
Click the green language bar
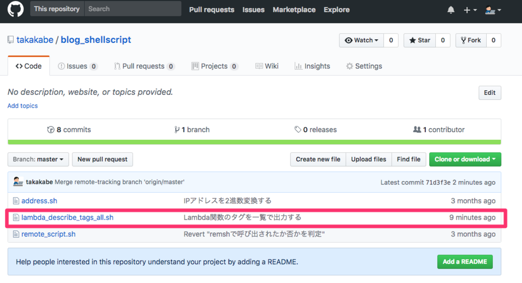click(254, 142)
